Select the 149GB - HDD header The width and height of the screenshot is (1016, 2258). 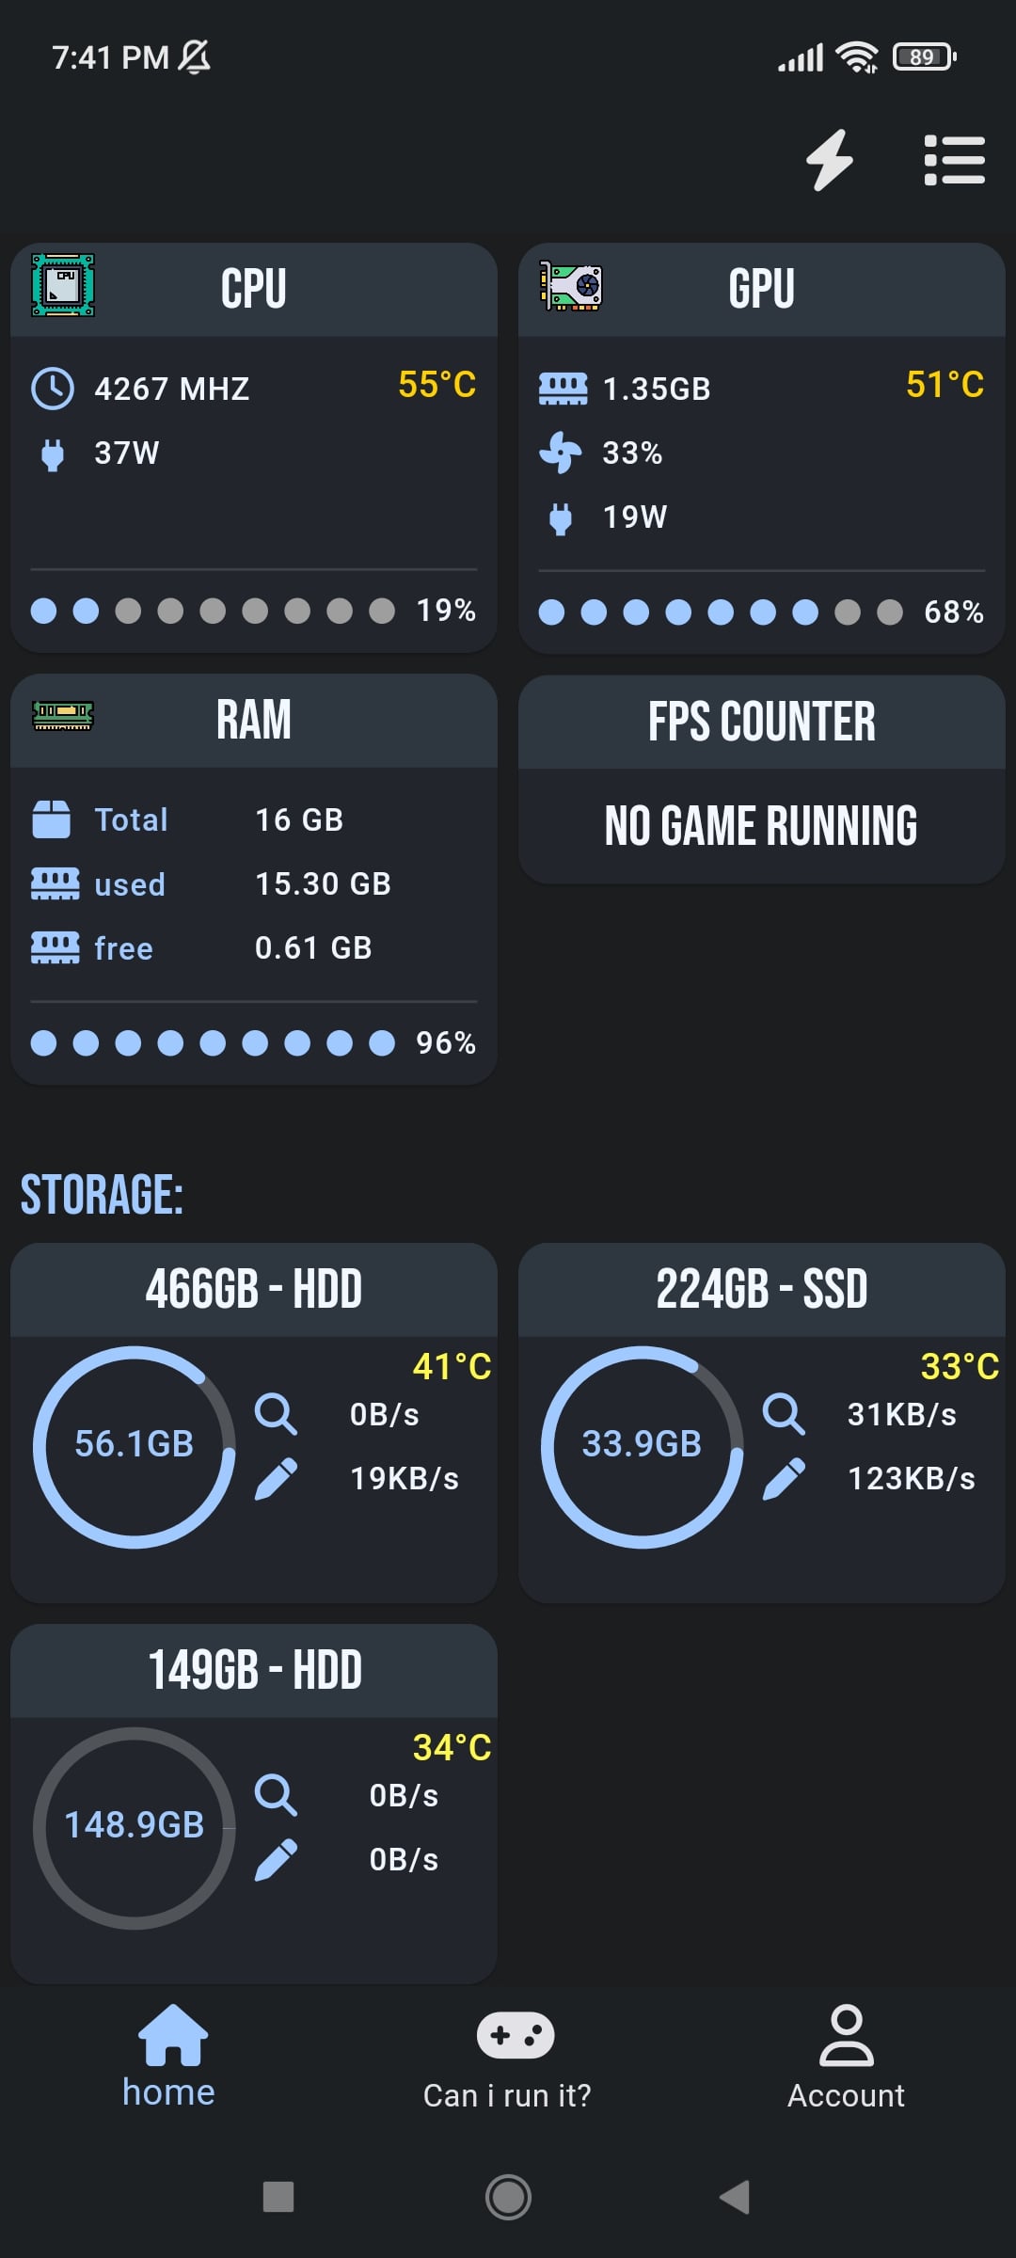(x=254, y=1670)
